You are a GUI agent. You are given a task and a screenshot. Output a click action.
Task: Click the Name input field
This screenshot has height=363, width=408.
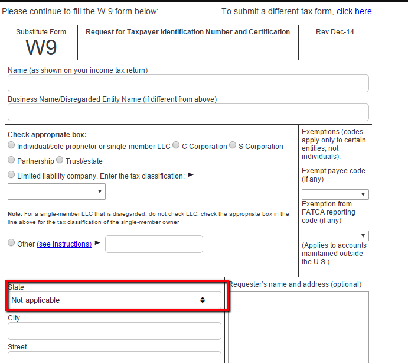click(x=188, y=83)
